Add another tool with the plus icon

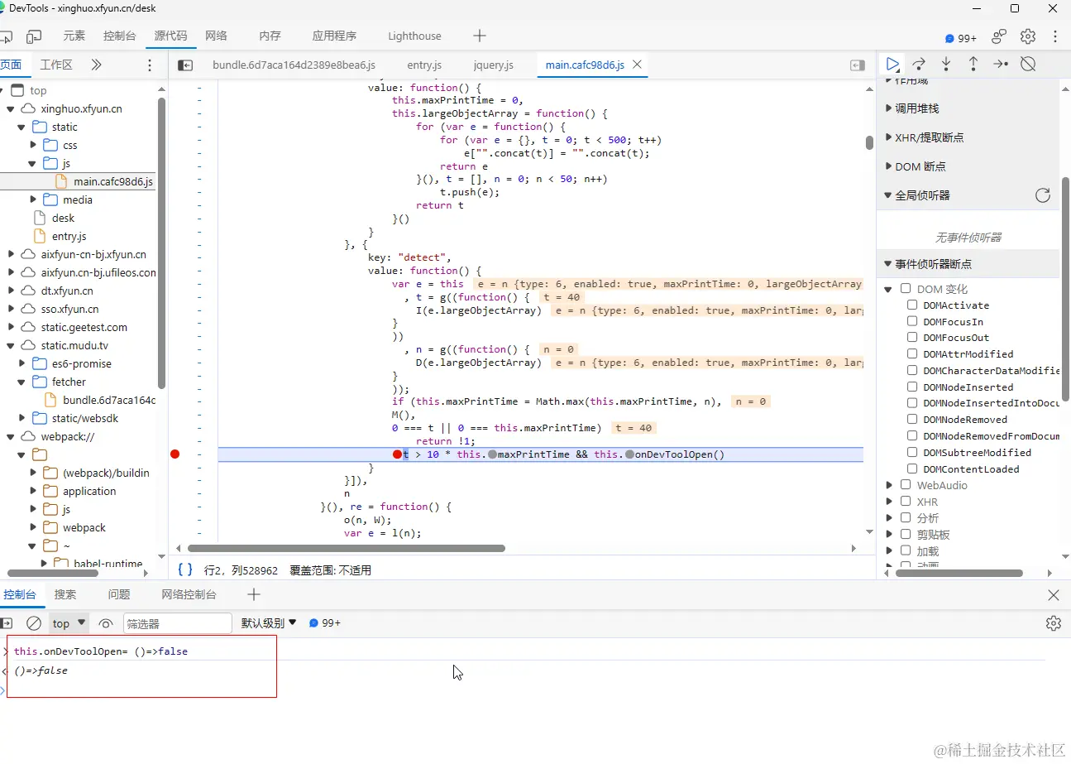480,36
